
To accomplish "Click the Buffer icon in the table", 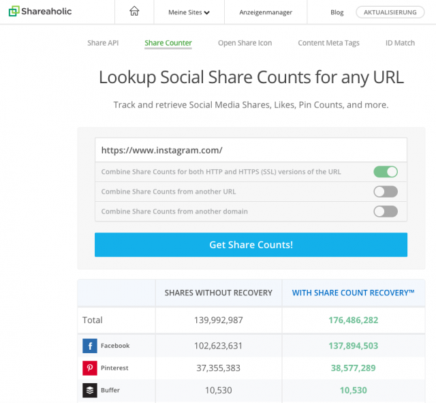I will click(x=90, y=390).
